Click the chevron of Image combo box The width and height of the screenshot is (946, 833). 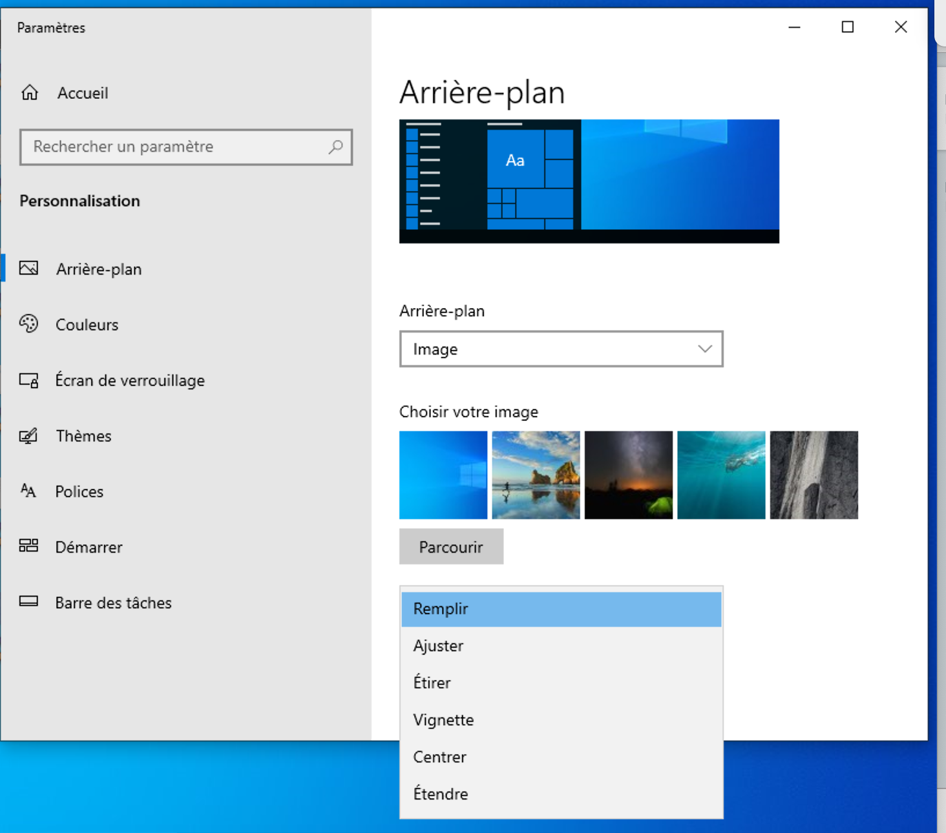click(705, 349)
